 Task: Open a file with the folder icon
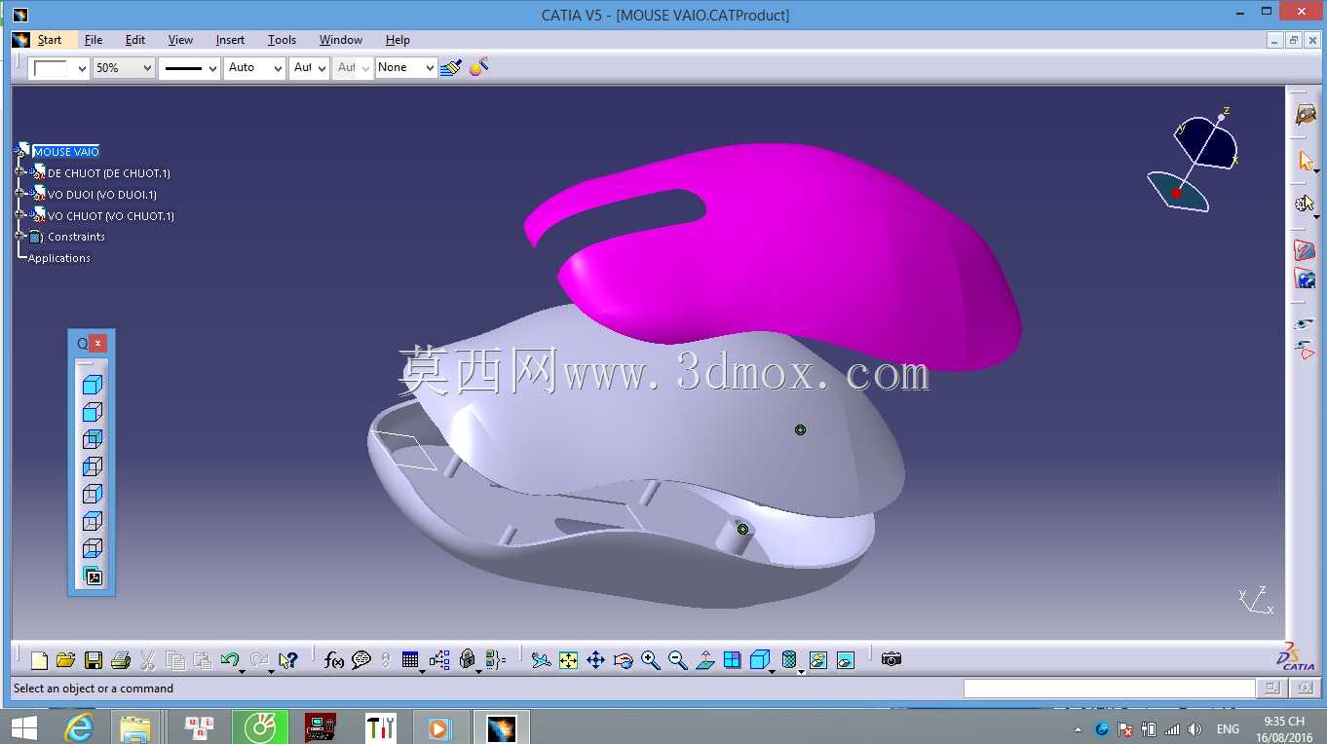pyautogui.click(x=65, y=660)
